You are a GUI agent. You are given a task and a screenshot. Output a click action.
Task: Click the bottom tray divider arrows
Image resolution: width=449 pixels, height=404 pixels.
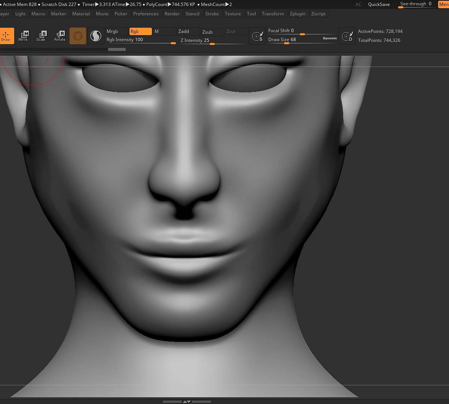click(x=187, y=402)
